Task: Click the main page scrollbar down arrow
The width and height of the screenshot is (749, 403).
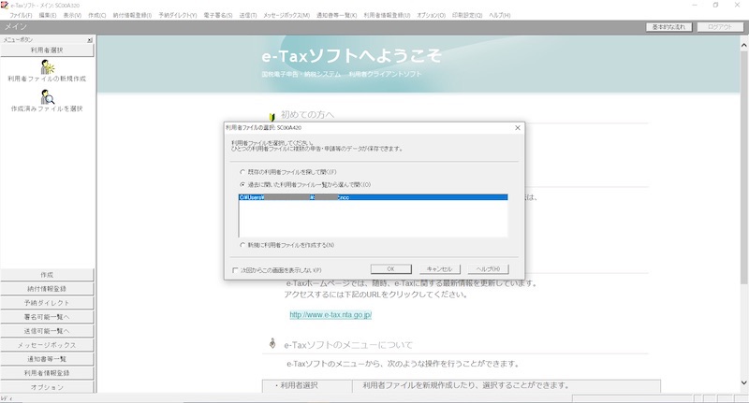Action: [743, 382]
